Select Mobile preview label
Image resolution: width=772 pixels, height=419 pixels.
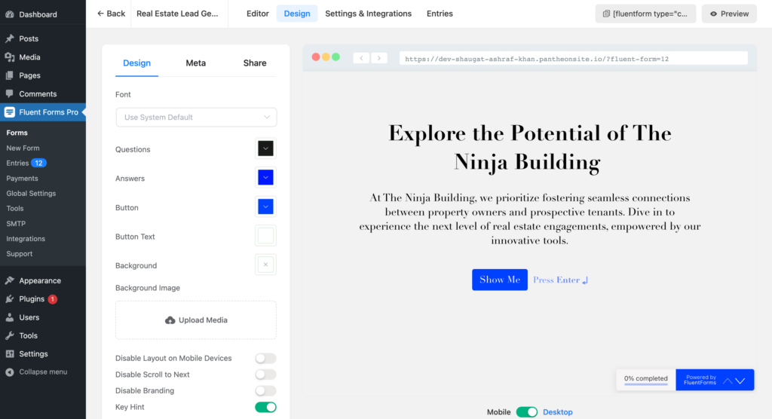(499, 412)
